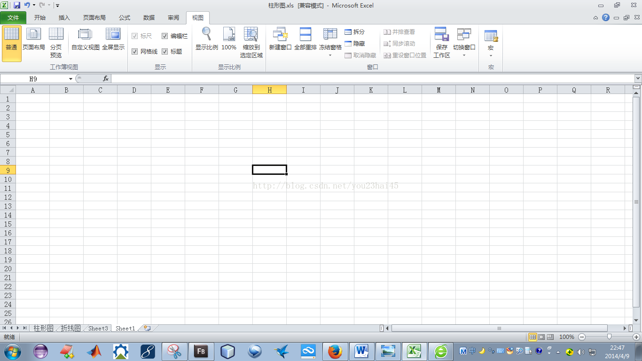Minimize the ribbon with the caret icon
This screenshot has width=642, height=361.
[595, 18]
